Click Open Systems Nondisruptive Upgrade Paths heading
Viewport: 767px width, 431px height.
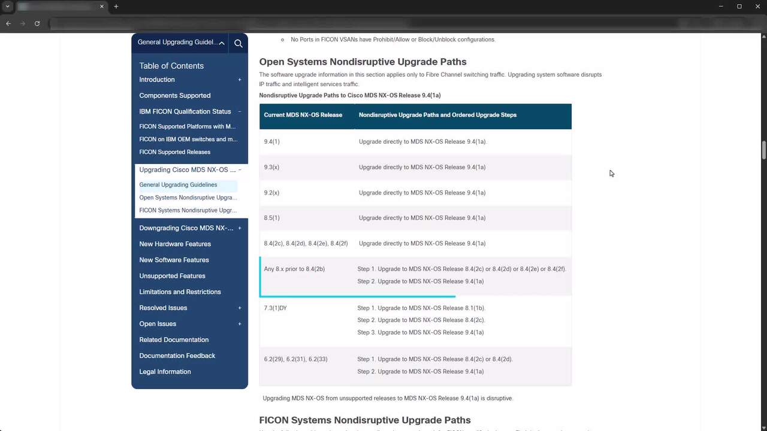[363, 62]
